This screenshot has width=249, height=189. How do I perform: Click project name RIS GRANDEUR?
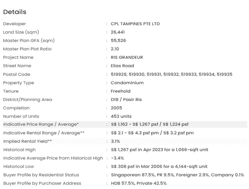(x=127, y=57)
